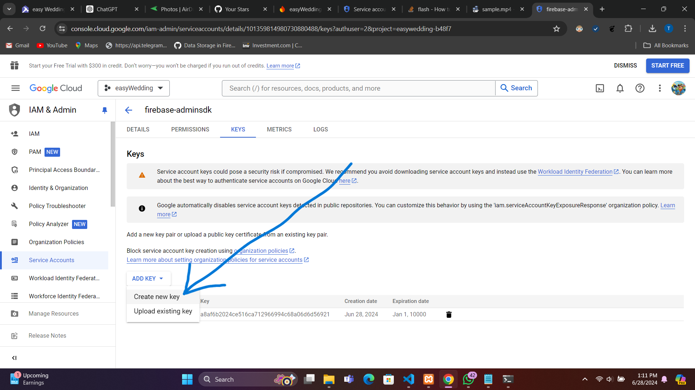Image resolution: width=695 pixels, height=390 pixels.
Task: Bookmark this page with the star icon
Action: [x=556, y=29]
